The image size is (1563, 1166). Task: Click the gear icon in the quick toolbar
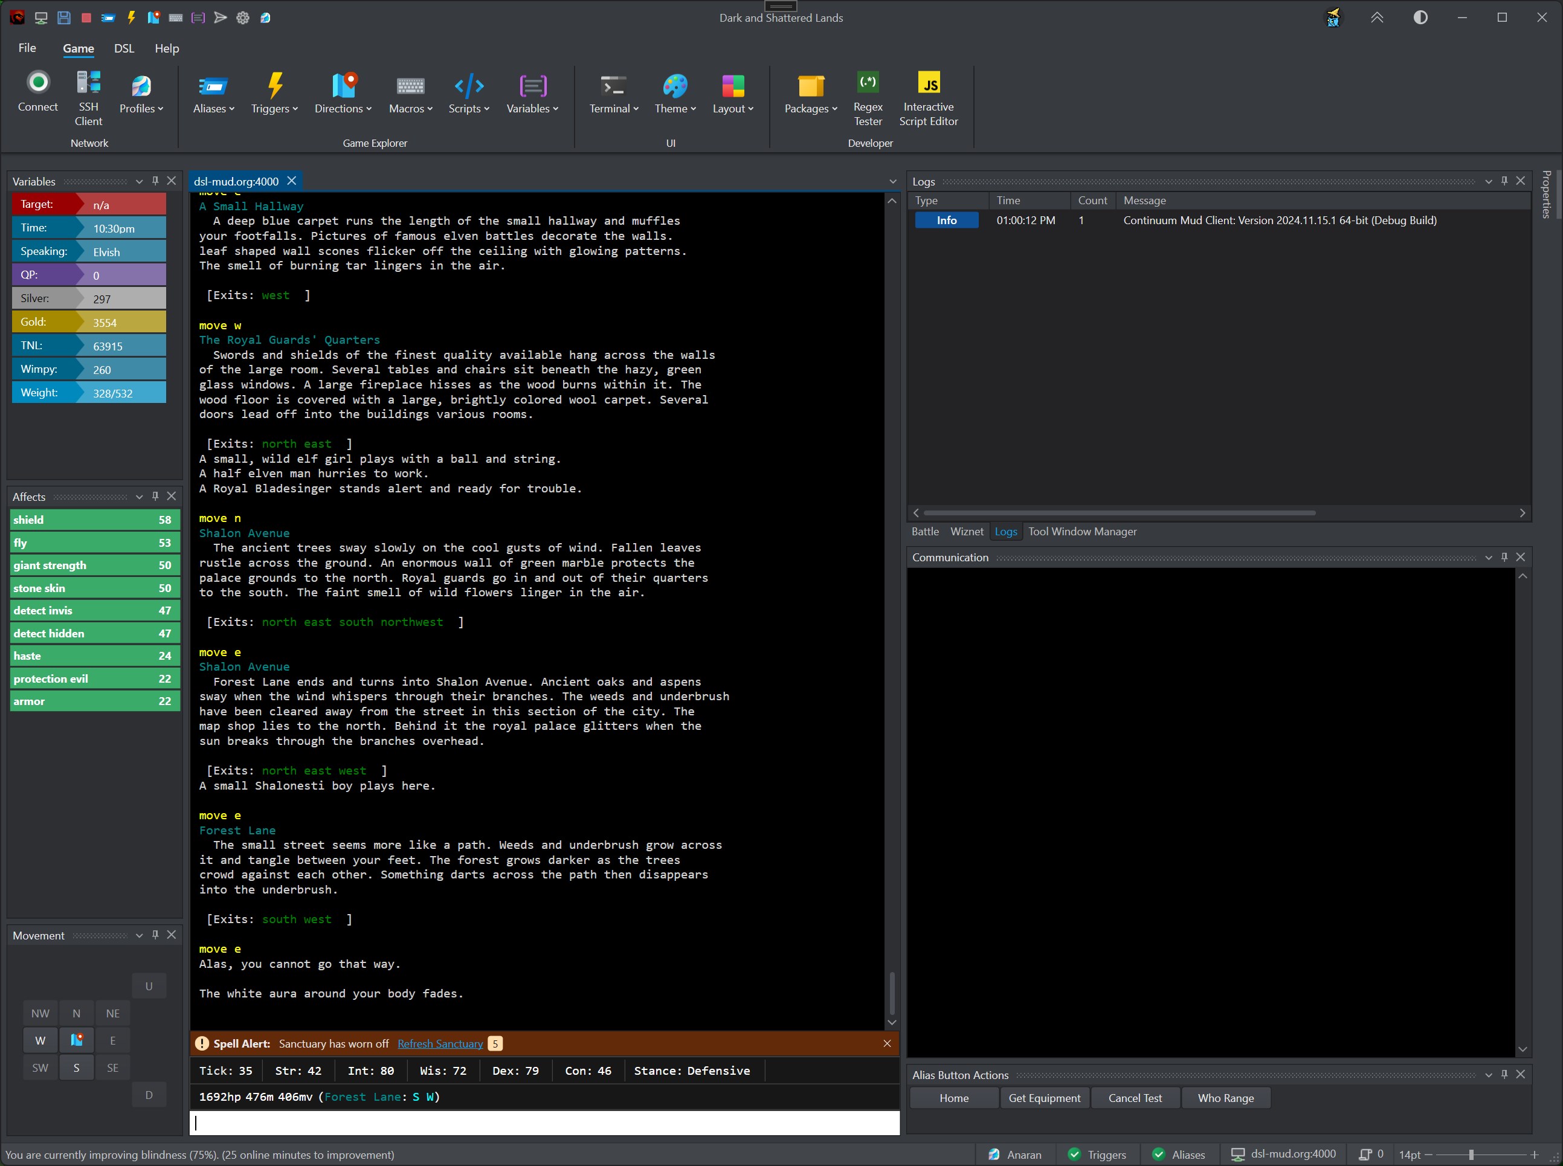point(243,18)
